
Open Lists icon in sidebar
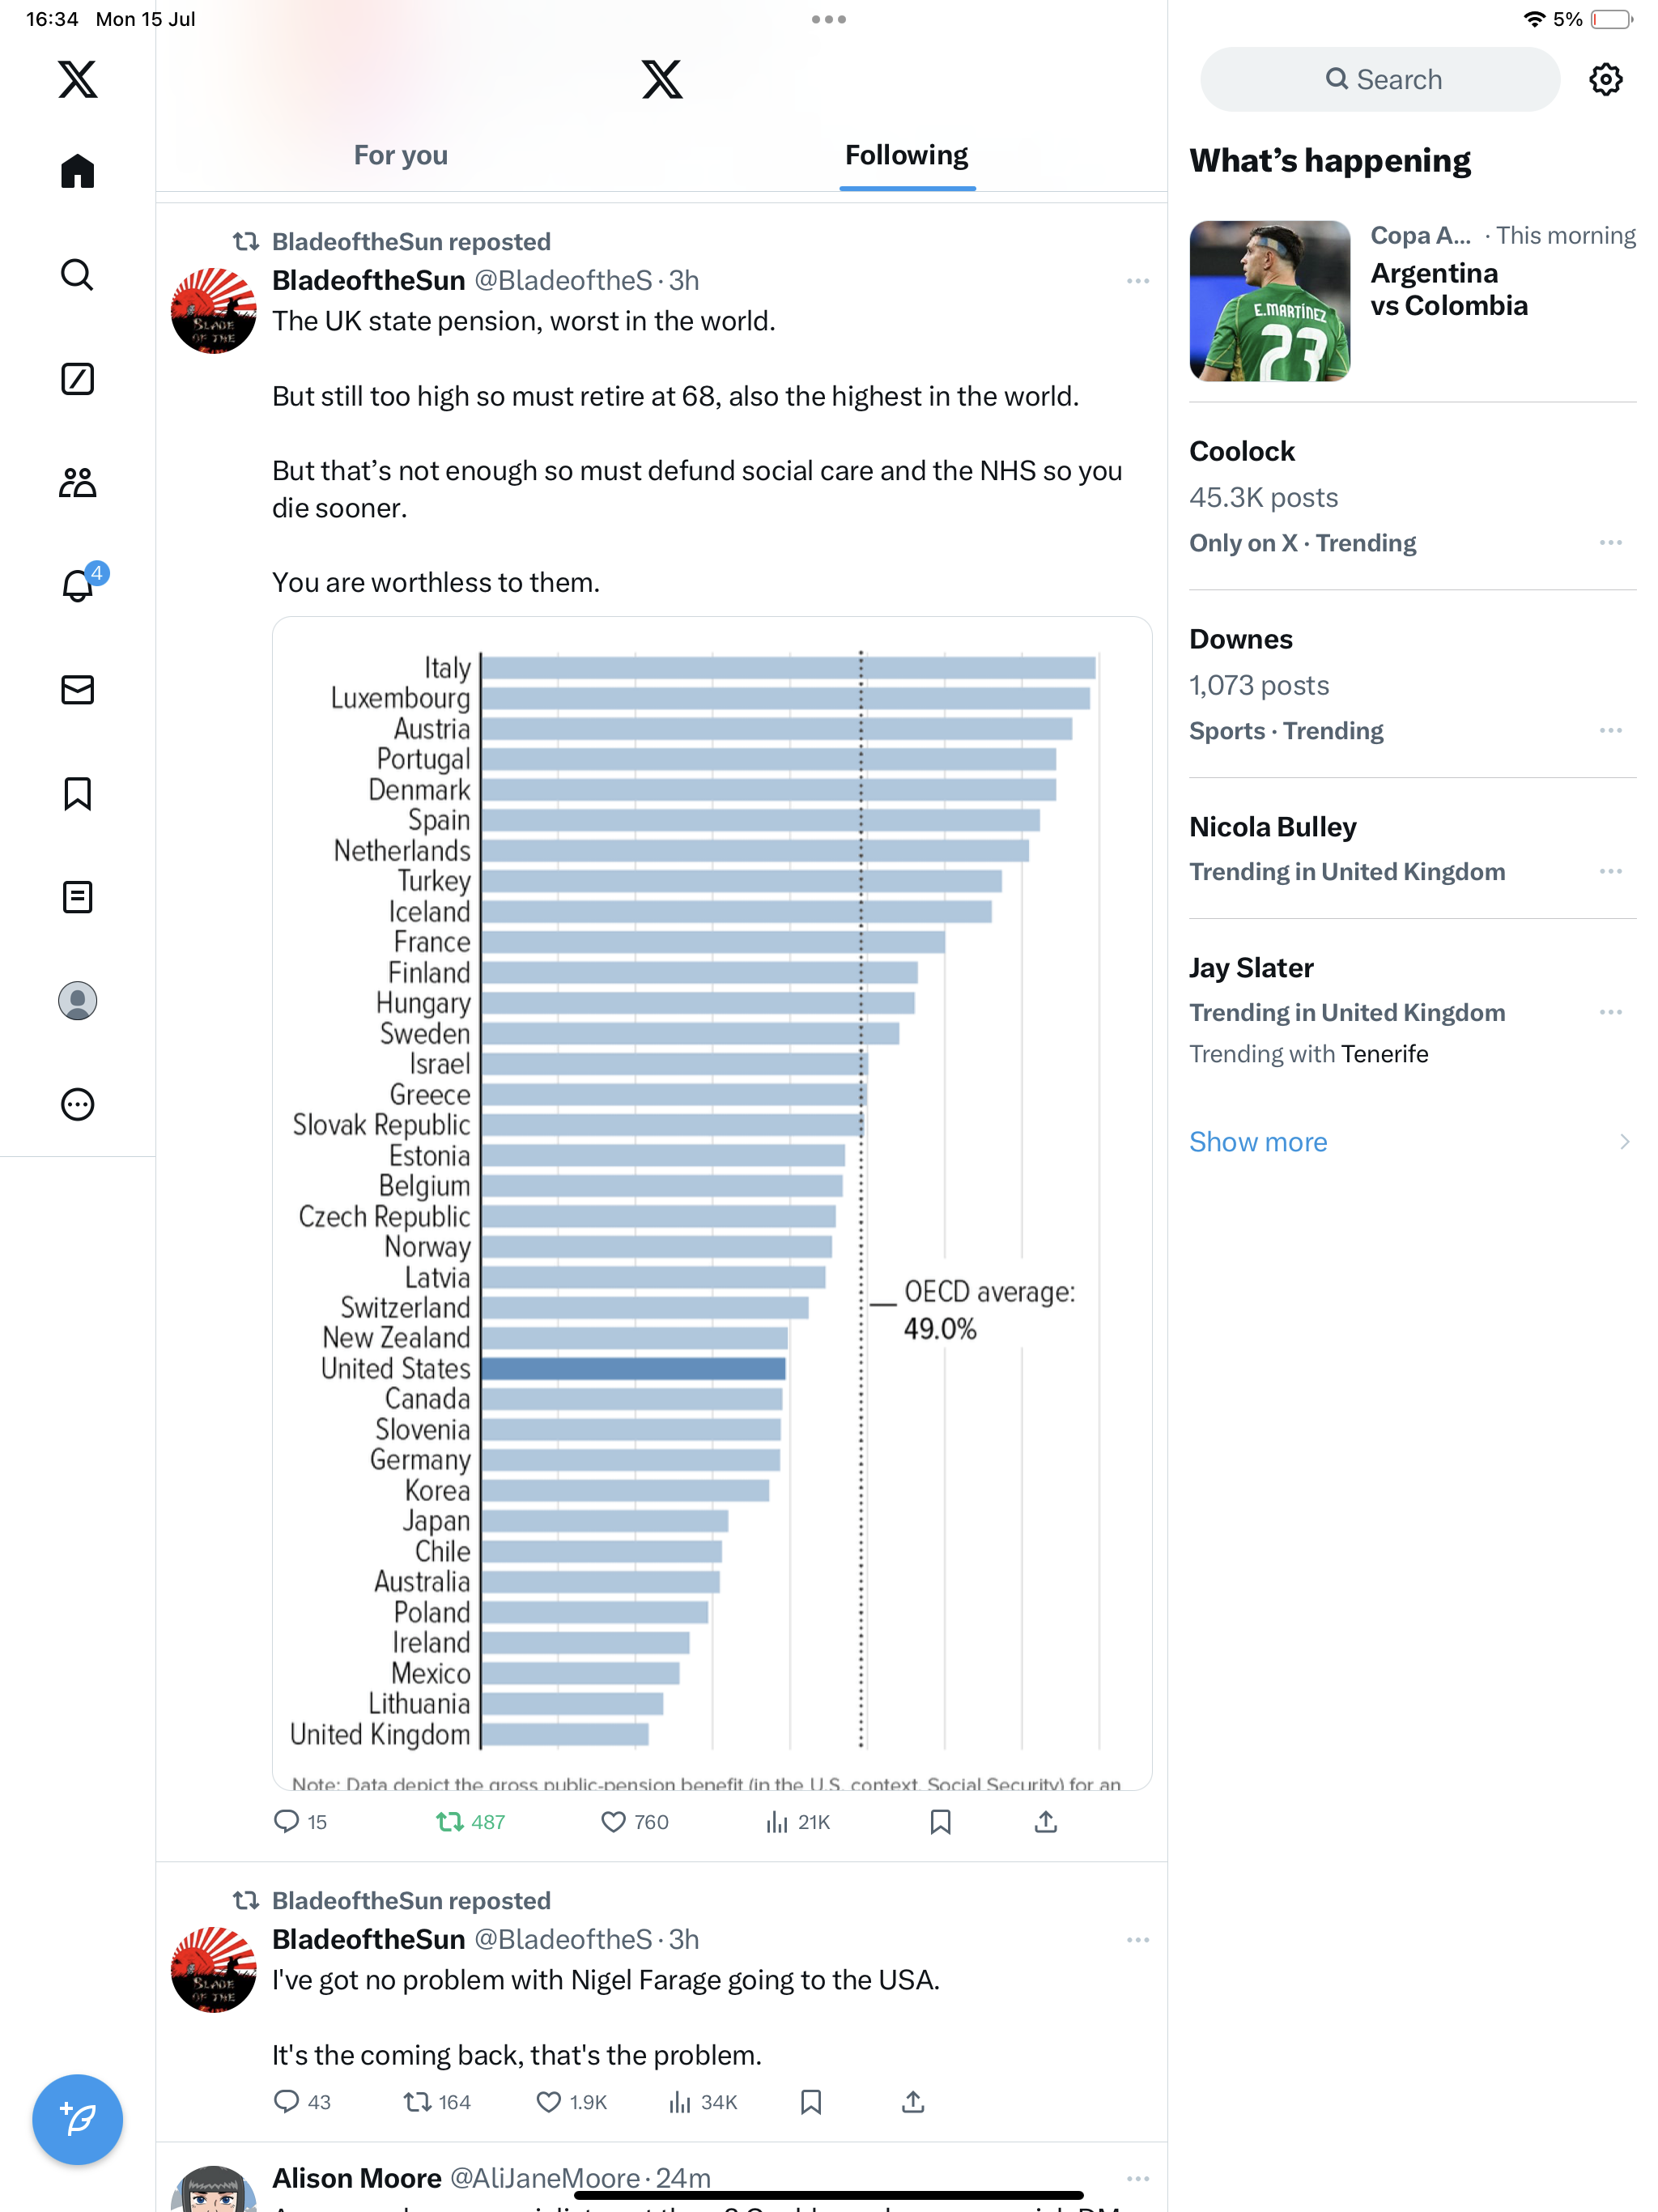point(77,897)
